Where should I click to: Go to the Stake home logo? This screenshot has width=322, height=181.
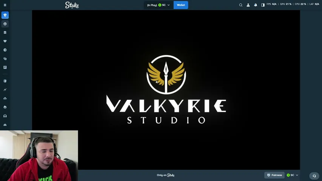(72, 5)
